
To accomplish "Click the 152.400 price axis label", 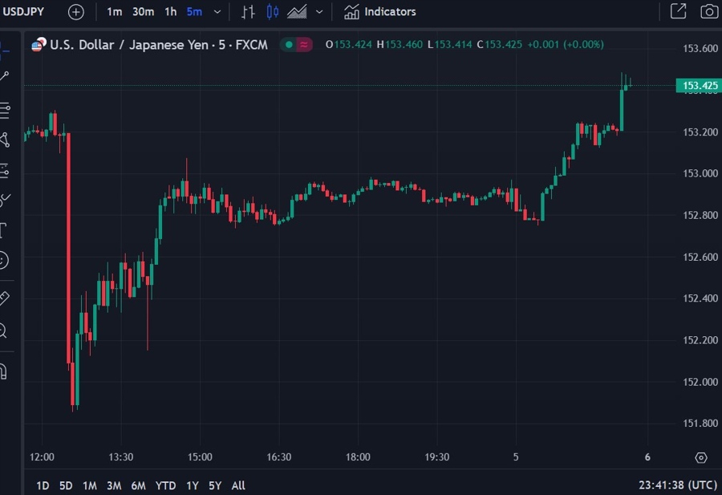I will pos(700,298).
